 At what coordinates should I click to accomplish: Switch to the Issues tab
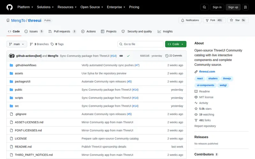pos(34,31)
